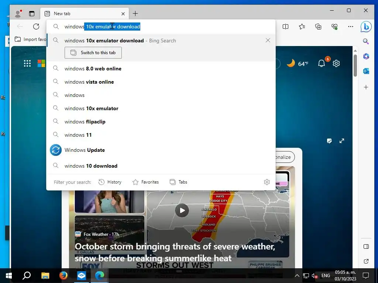
Task: Open sidebar open-in-new-window icon
Action: tap(366, 261)
